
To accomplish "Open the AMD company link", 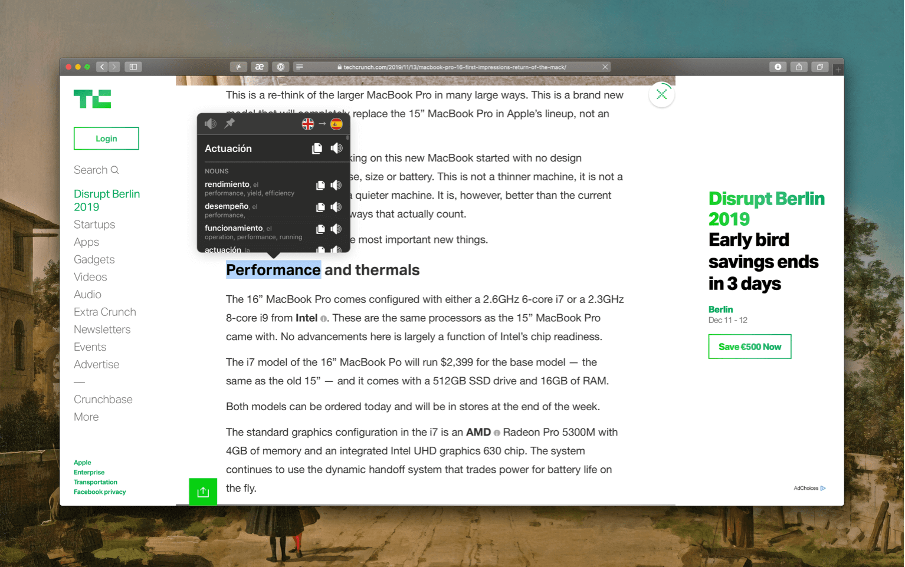I will (478, 432).
